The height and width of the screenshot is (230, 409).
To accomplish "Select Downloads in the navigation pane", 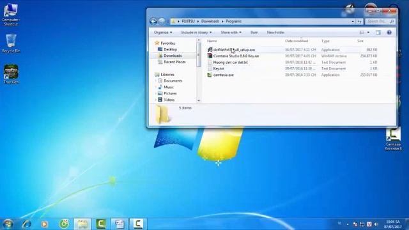I will click(173, 56).
